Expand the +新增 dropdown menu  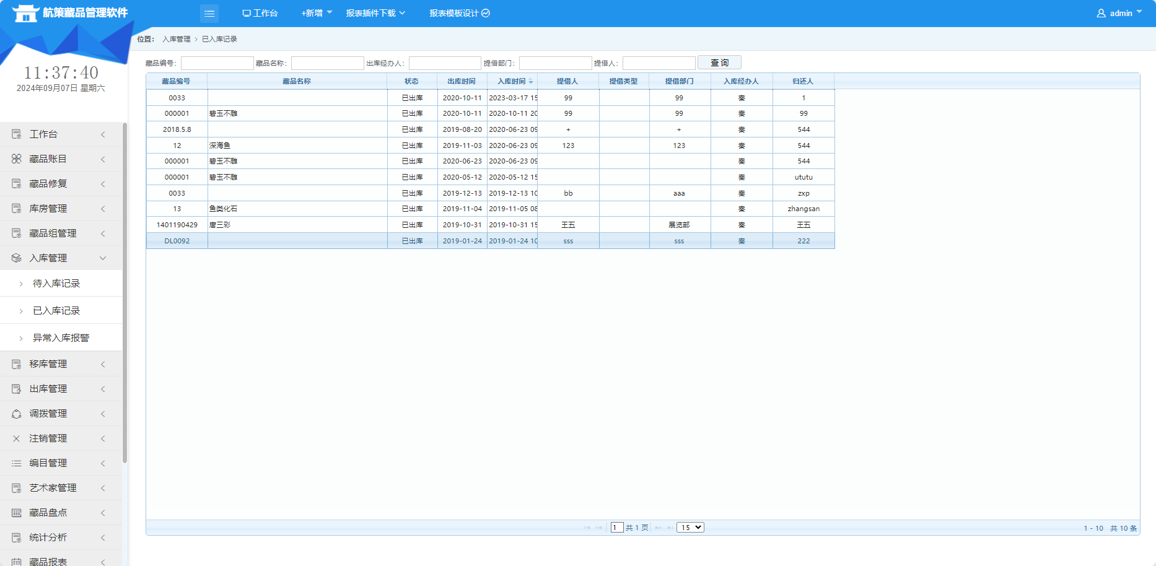pos(317,13)
